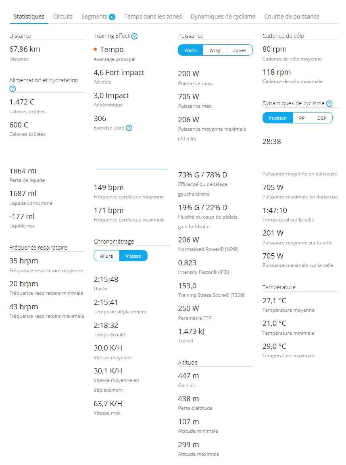346x465 pixels.
Task: Go to Courbe de puissance tab
Action: point(292,17)
